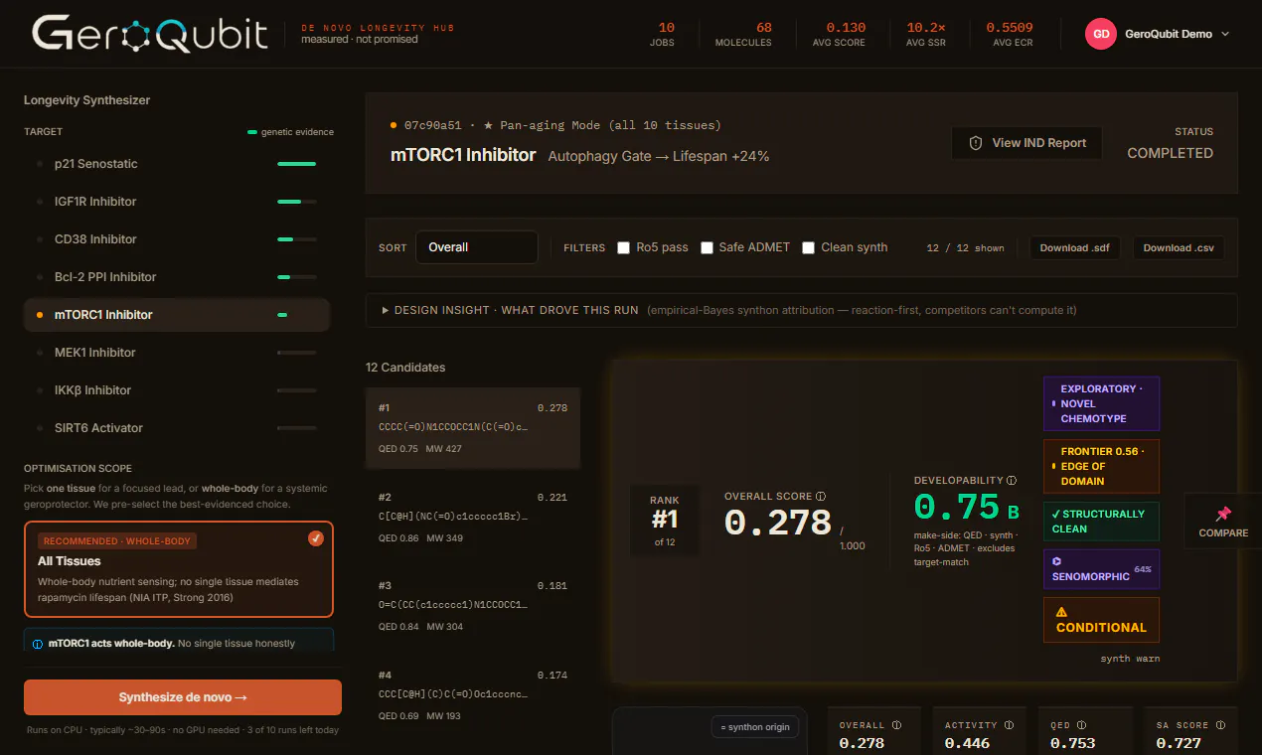Click Download .sdf

coord(1075,247)
